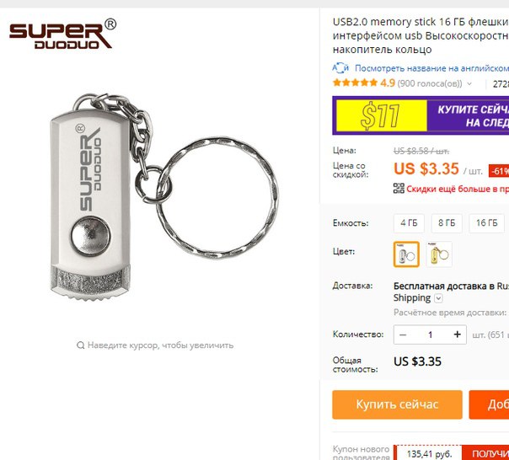Click the $11 promotional banner
The image size is (509, 460).
click(x=421, y=115)
